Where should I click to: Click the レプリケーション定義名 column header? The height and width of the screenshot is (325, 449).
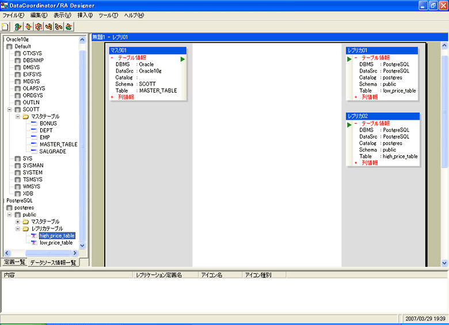click(159, 275)
